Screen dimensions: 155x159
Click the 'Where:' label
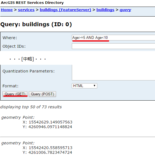coord(10,38)
